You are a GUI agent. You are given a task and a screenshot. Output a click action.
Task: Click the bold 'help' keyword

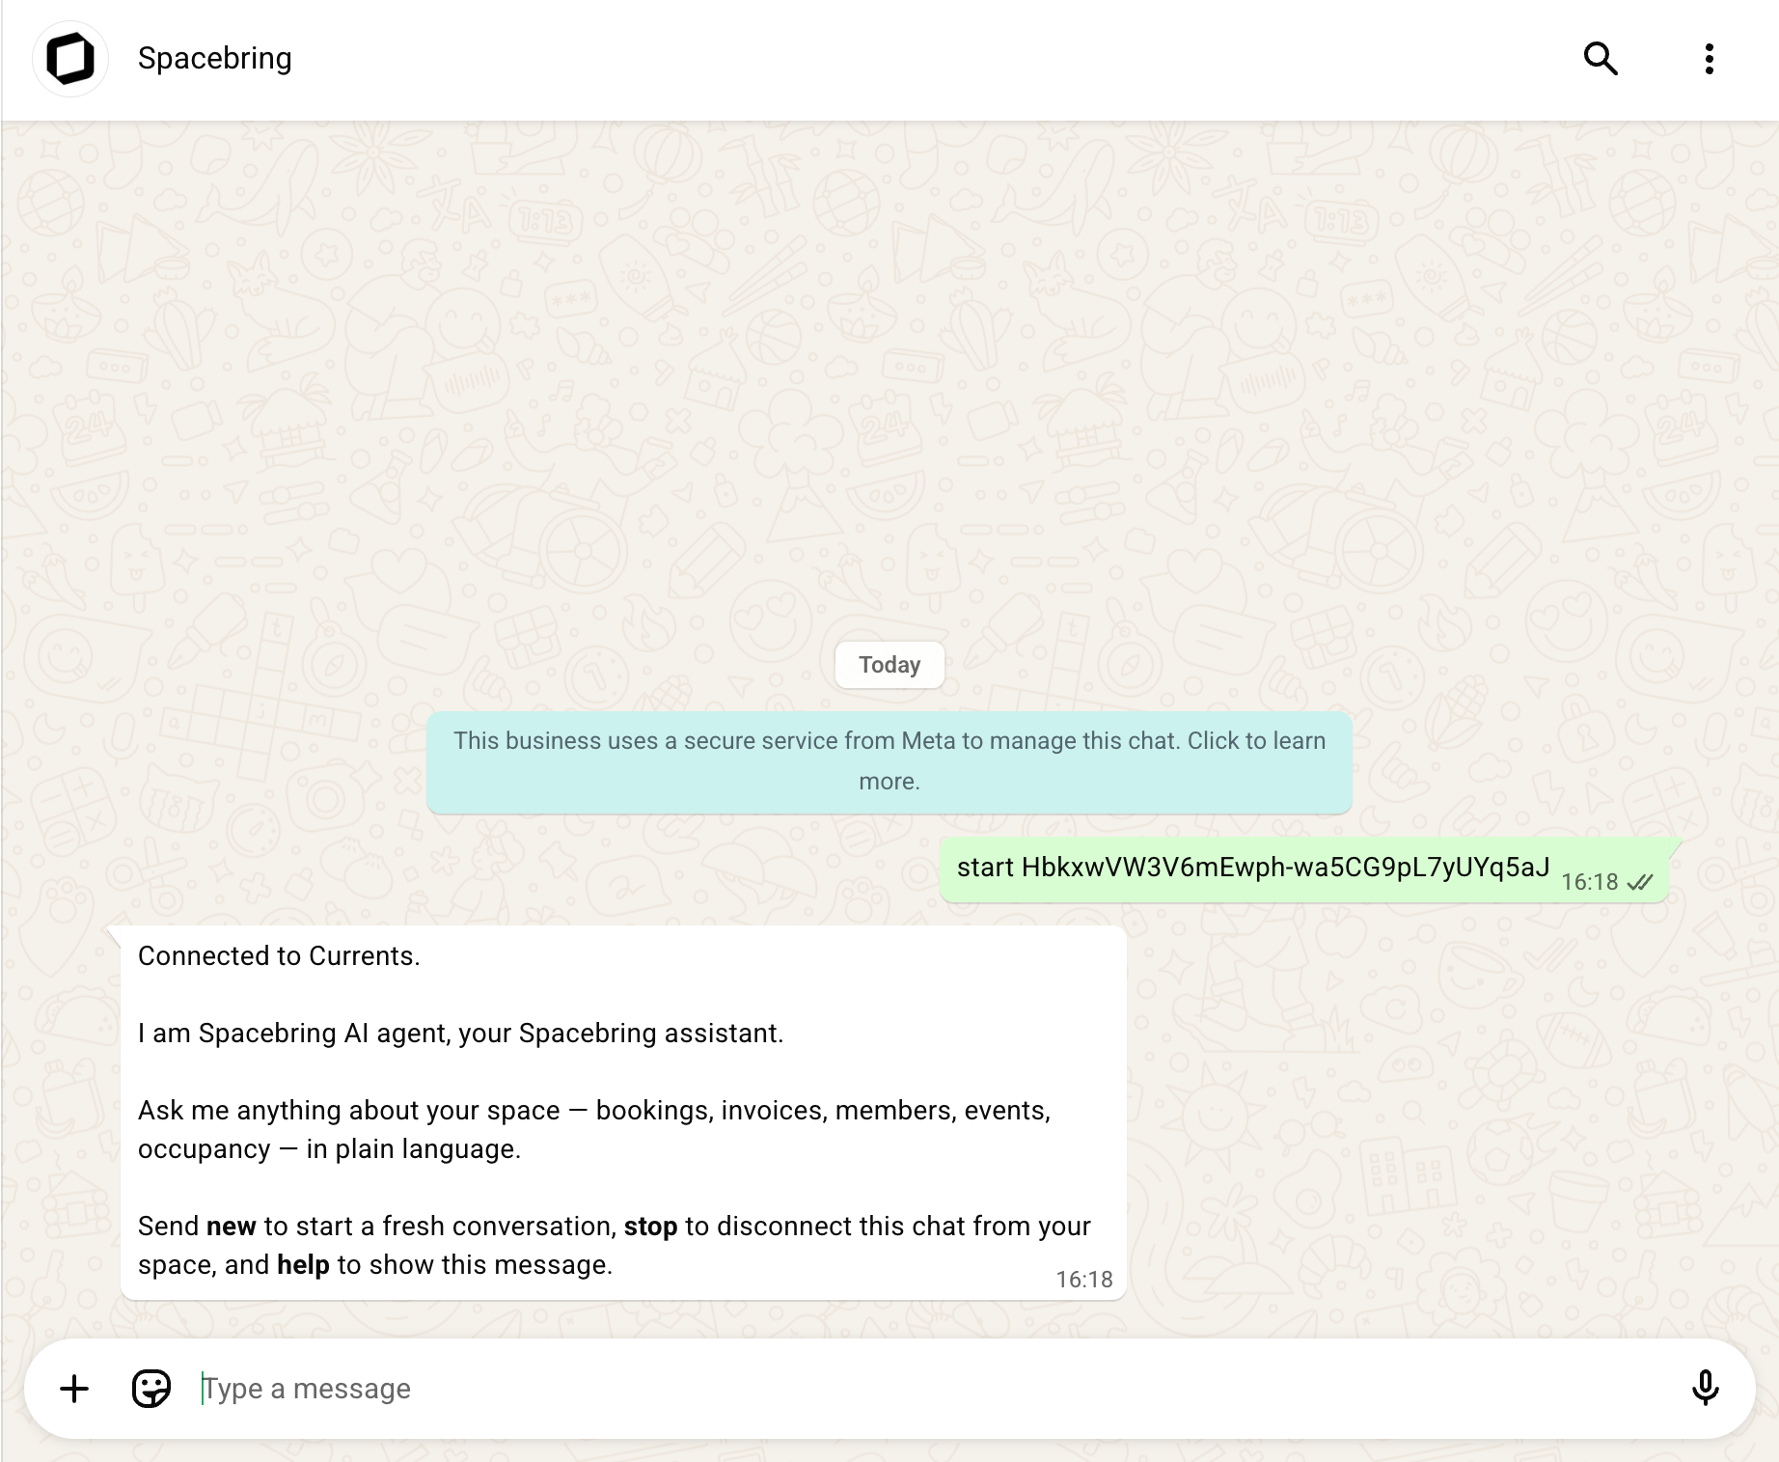tap(303, 1265)
